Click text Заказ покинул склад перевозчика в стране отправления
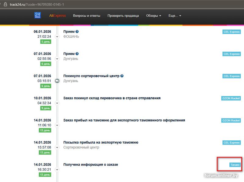 pyautogui.click(x=112, y=98)
